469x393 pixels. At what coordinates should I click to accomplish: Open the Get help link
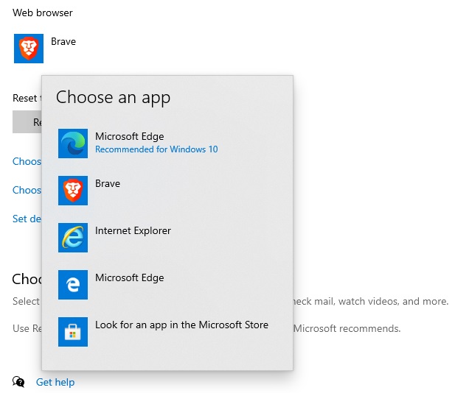click(x=55, y=382)
